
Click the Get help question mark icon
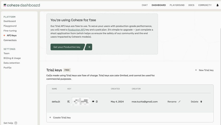(x=16, y=123)
